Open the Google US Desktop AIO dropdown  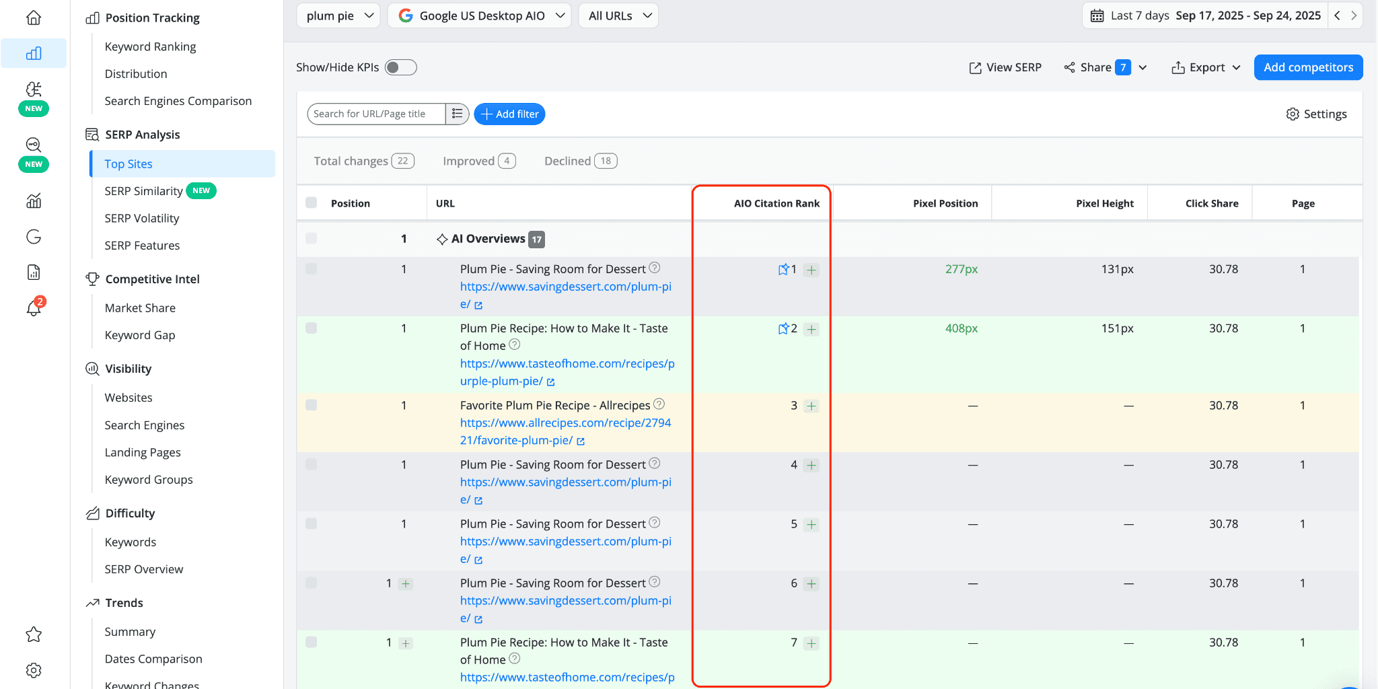click(480, 15)
